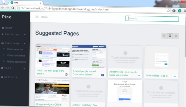Click the Favorites star icon
186x107 pixels.
tap(3, 34)
